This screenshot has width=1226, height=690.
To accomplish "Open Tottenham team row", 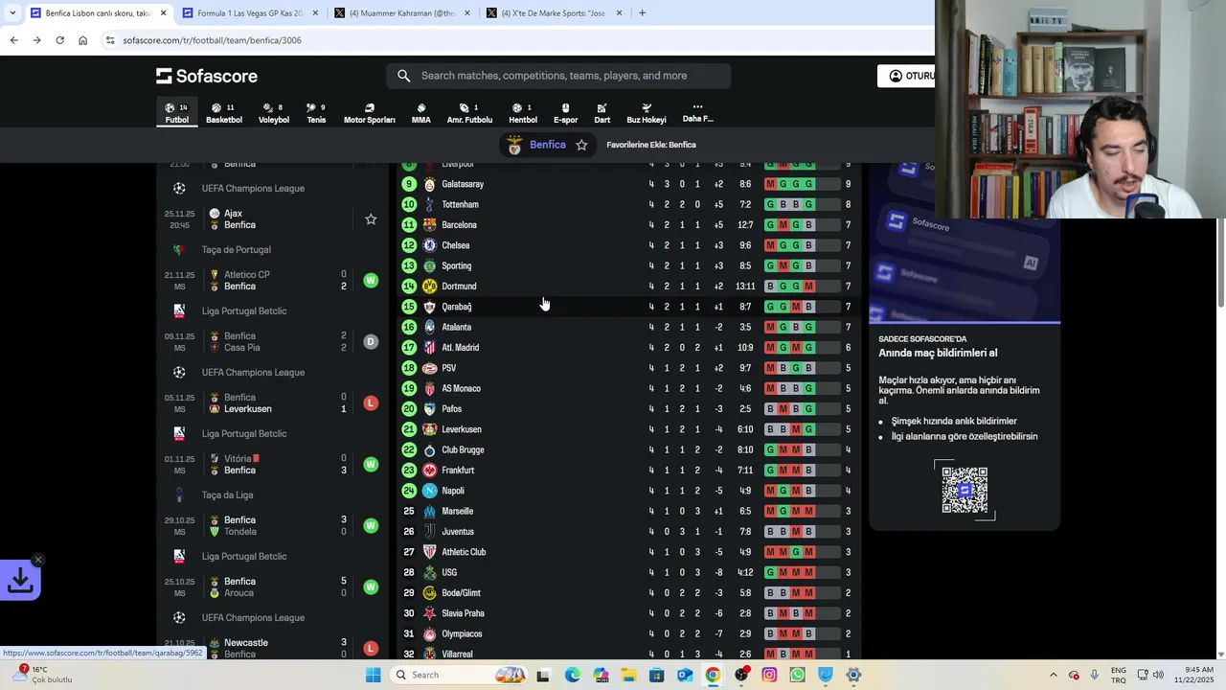I will [x=628, y=204].
